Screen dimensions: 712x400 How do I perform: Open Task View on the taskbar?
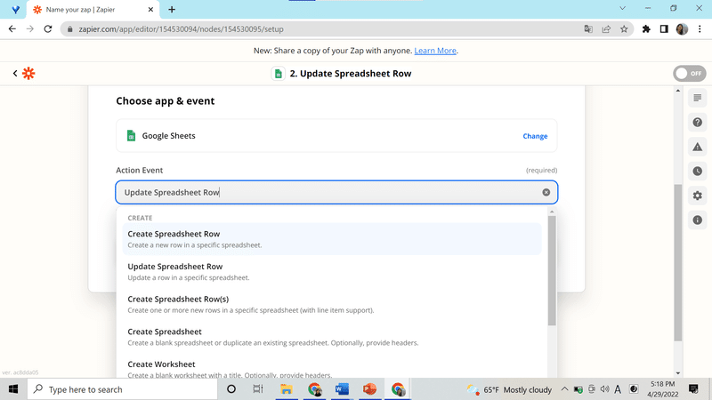click(258, 389)
